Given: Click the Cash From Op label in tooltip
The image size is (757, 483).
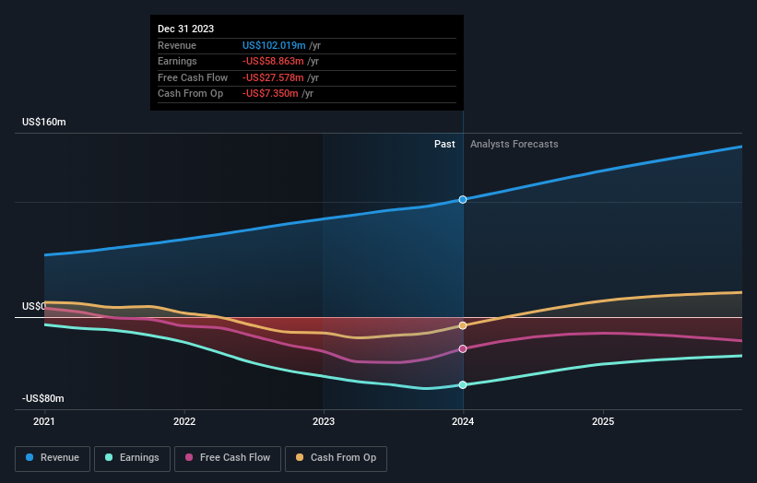Looking at the screenshot, I should click(x=190, y=94).
